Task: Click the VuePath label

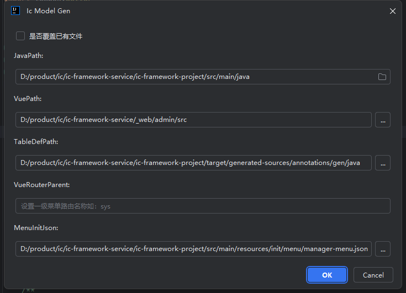Action: pos(28,99)
